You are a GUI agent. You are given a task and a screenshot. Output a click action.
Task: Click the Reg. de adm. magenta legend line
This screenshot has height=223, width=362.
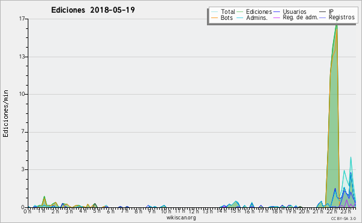tap(276, 17)
